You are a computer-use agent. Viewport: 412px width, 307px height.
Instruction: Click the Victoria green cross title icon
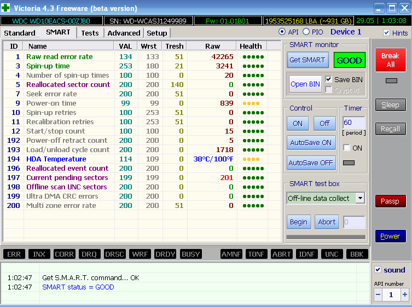tap(6, 8)
